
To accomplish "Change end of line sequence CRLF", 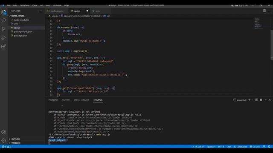I will coord(229,147).
